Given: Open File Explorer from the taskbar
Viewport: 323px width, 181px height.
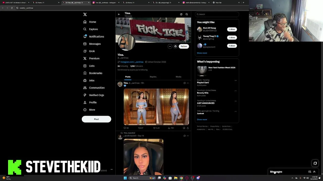Looking at the screenshot, I should tap(176, 178).
